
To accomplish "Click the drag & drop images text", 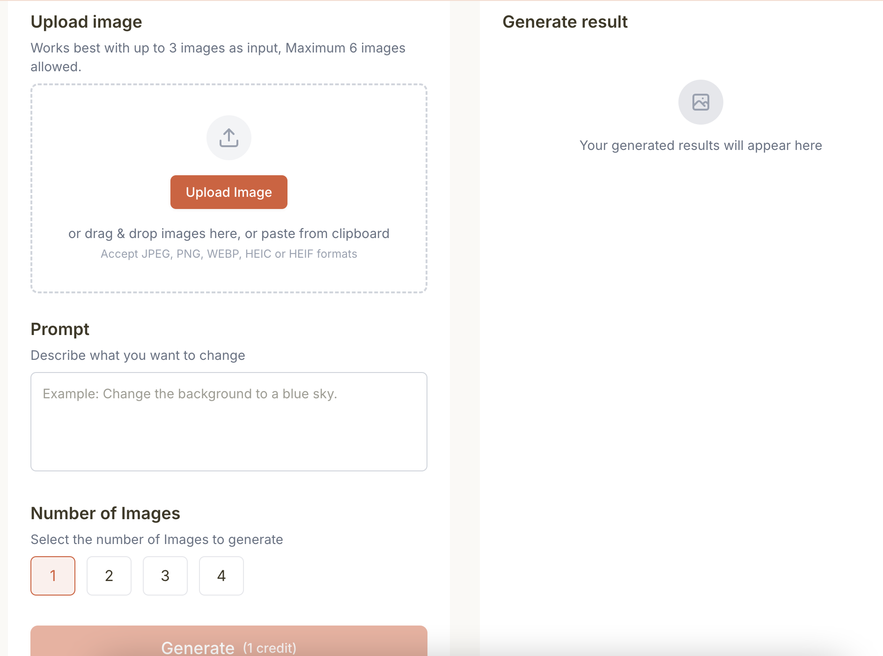I will tap(229, 233).
